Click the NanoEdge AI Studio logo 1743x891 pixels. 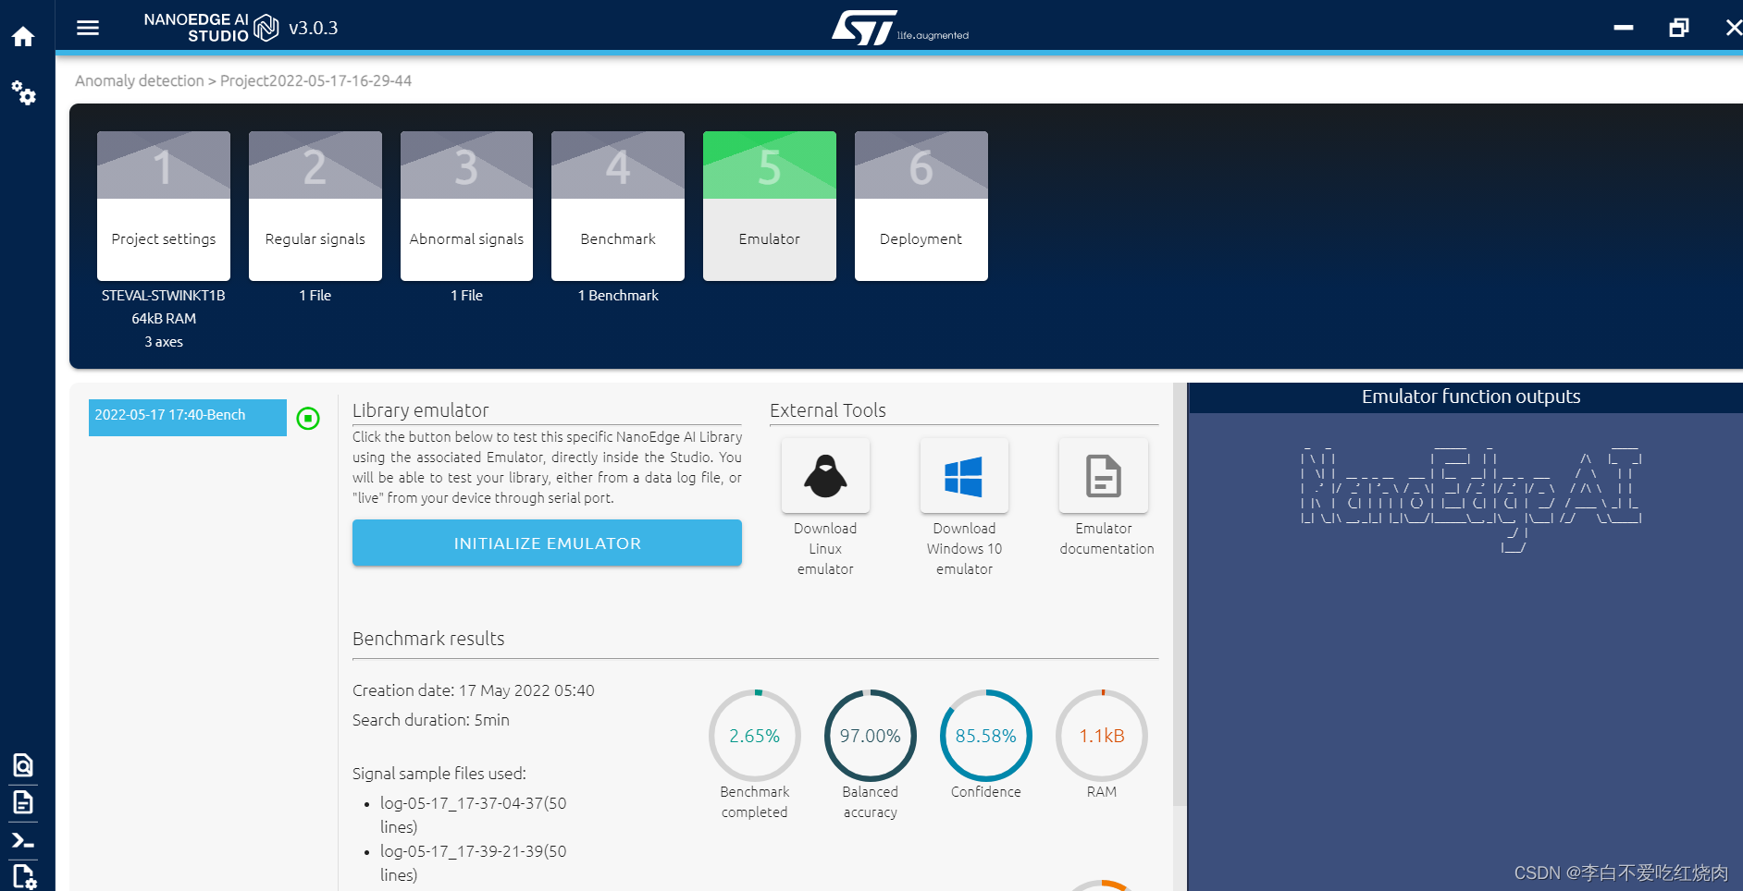tap(211, 28)
